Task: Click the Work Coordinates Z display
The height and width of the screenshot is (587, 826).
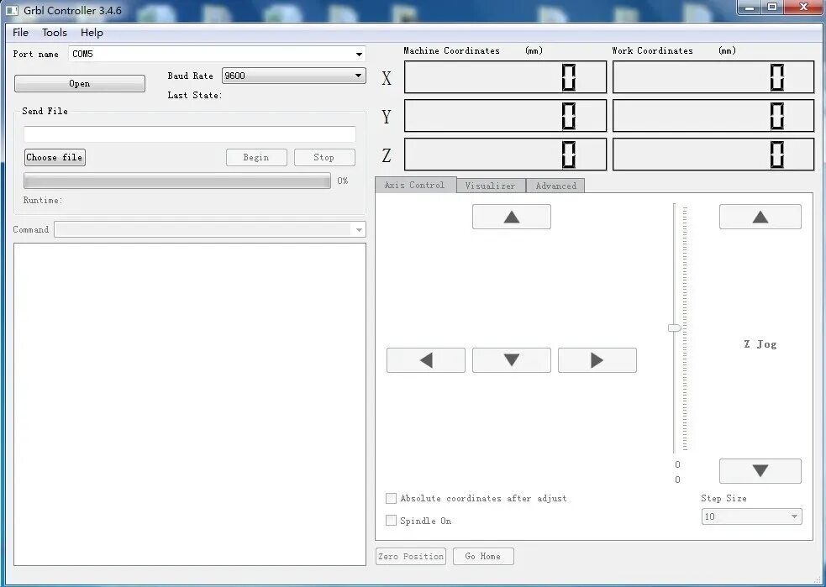Action: pos(713,155)
